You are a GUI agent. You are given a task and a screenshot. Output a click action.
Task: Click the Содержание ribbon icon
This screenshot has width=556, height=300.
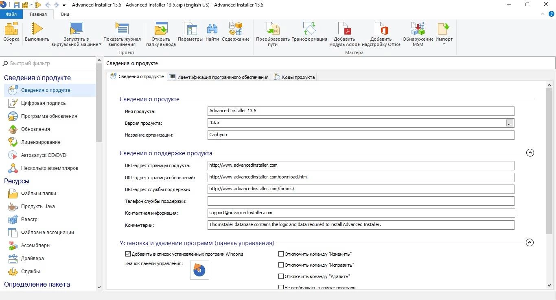[236, 28]
